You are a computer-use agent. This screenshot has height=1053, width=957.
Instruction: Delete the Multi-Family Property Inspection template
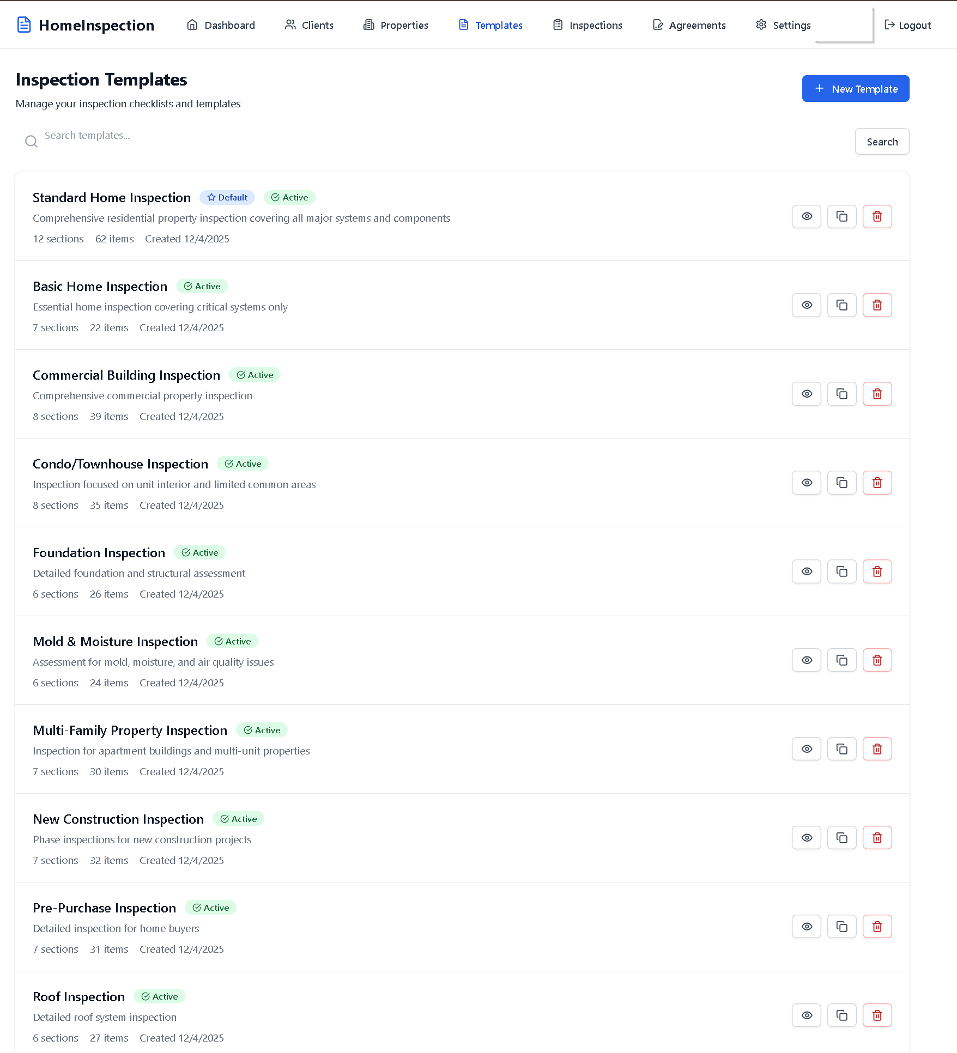(877, 748)
